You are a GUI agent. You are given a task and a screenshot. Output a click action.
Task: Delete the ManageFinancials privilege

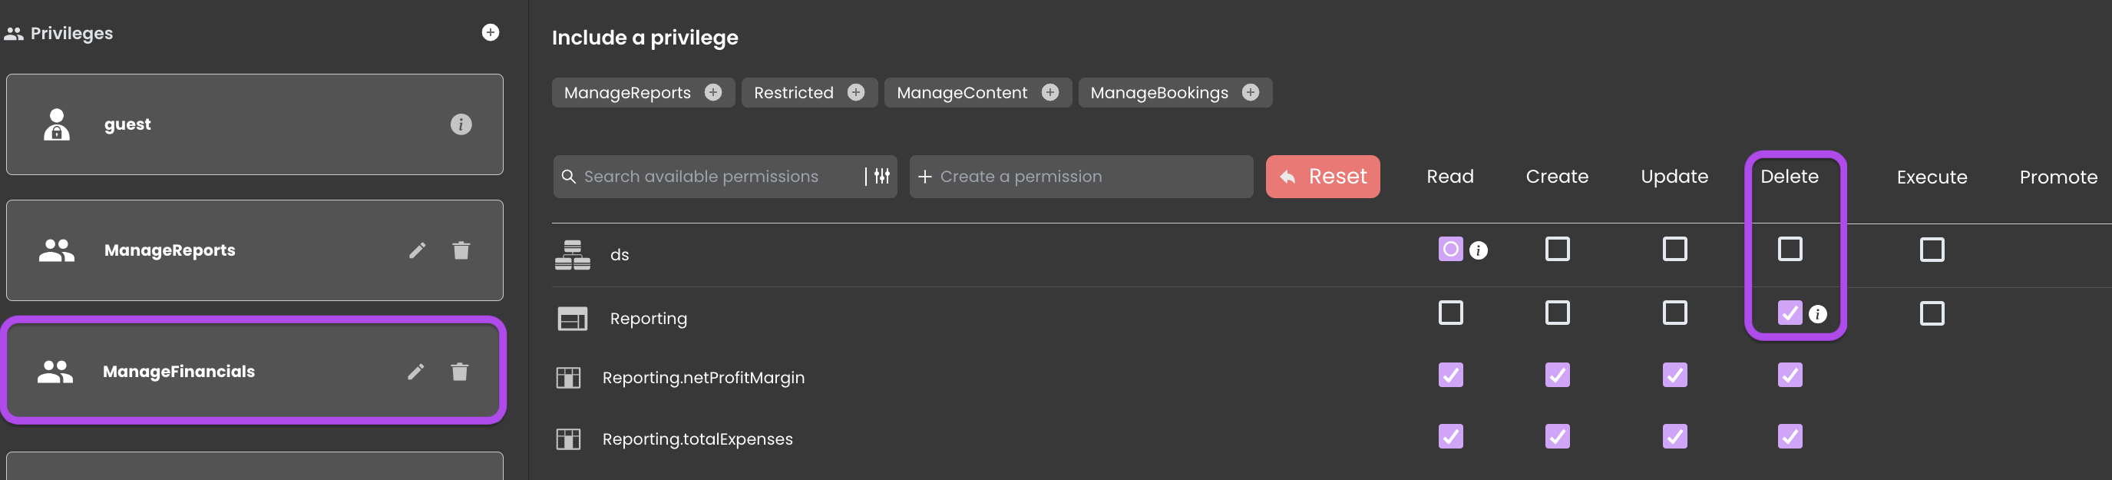coord(459,372)
